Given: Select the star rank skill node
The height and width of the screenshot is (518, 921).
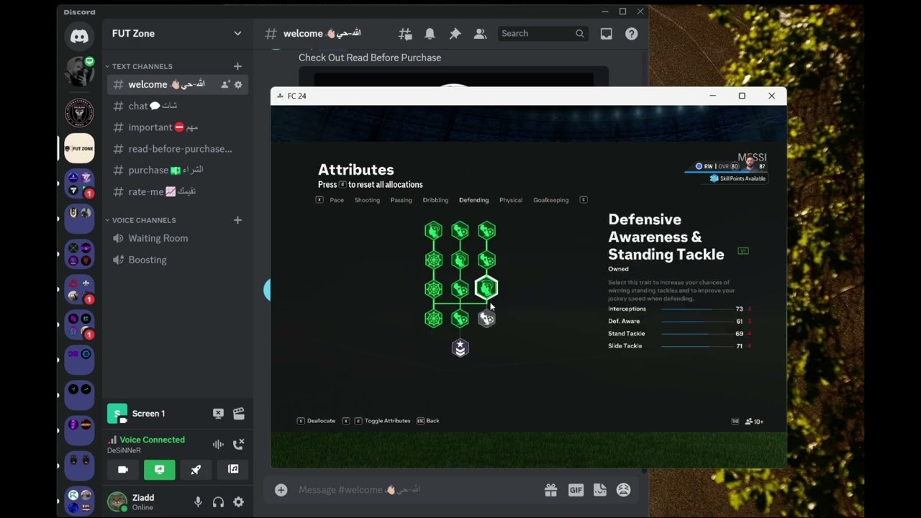Looking at the screenshot, I should coord(460,348).
